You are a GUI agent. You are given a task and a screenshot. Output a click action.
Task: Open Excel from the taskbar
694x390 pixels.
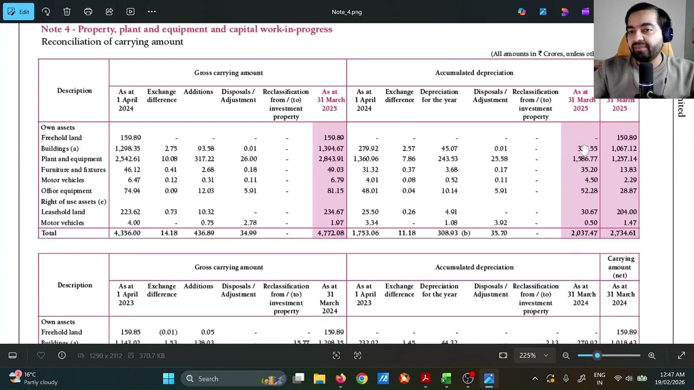(x=446, y=379)
